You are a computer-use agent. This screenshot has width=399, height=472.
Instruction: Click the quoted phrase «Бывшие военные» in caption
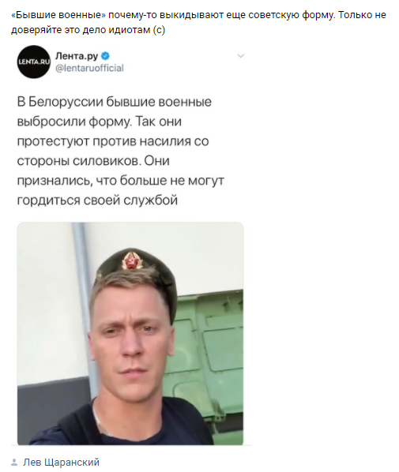58,15
